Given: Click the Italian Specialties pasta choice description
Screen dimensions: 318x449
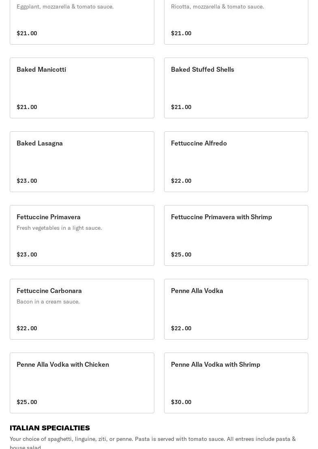Looking at the screenshot, I should coord(153,439).
